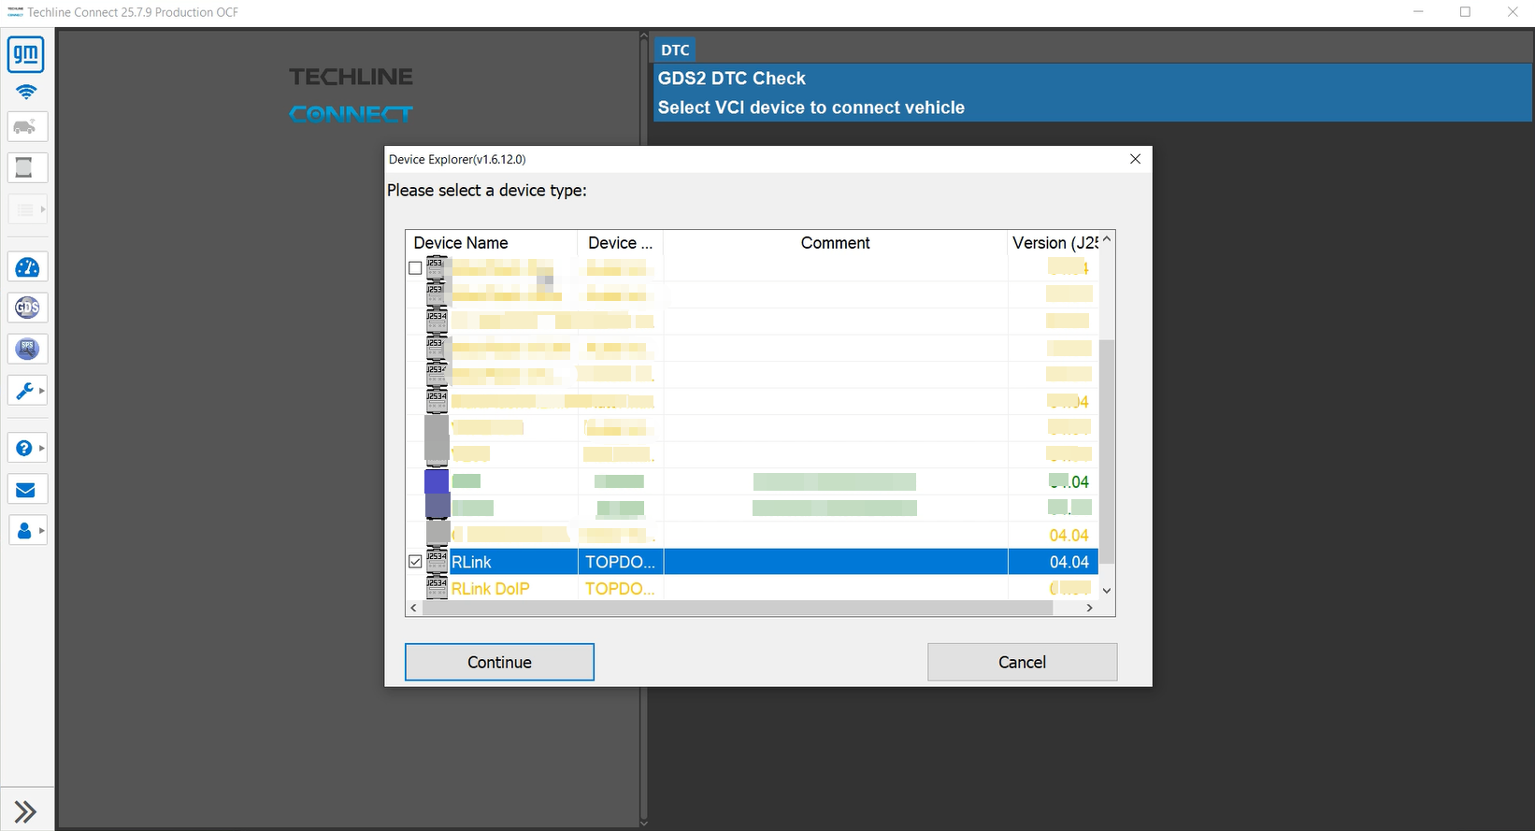The height and width of the screenshot is (831, 1535).
Task: Sort by Device Name column header
Action: point(461,243)
